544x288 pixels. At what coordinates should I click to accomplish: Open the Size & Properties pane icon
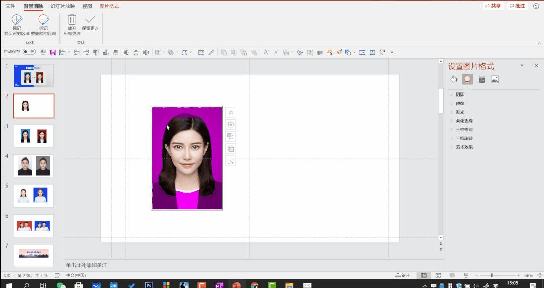tap(481, 79)
